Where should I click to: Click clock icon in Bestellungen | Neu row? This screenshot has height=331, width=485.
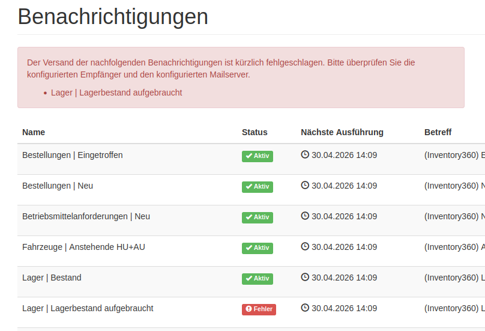[305, 185]
